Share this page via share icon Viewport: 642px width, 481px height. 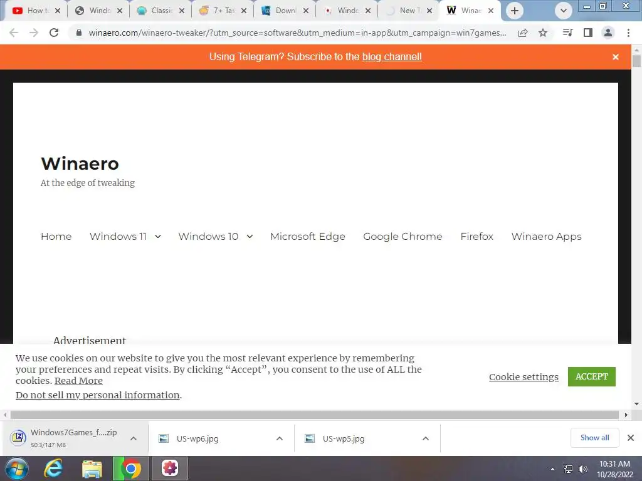point(523,33)
